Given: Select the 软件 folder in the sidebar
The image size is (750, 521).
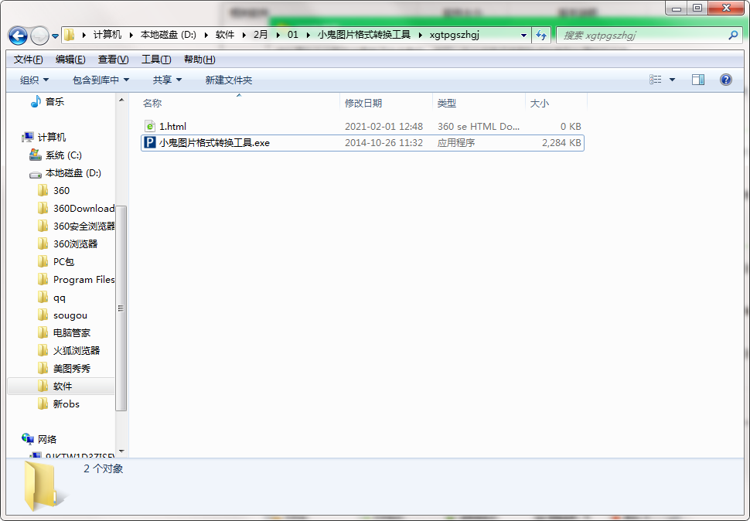Looking at the screenshot, I should (61, 386).
